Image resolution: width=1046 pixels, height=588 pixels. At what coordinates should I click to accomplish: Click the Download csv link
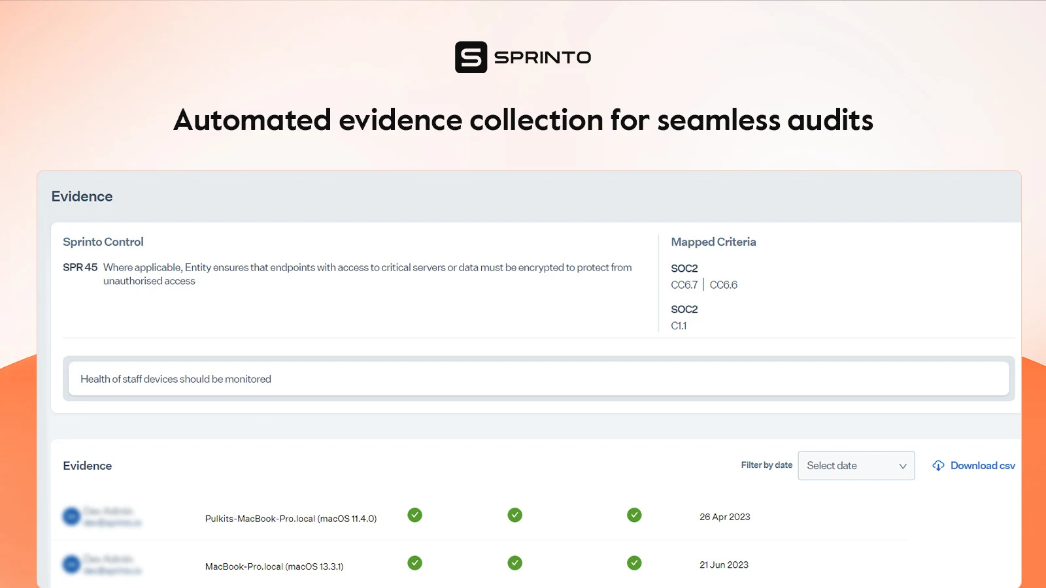tap(982, 465)
